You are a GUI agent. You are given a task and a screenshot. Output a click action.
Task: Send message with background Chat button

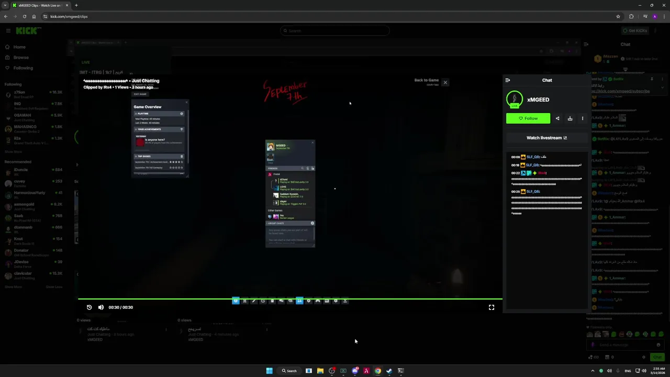pyautogui.click(x=657, y=357)
